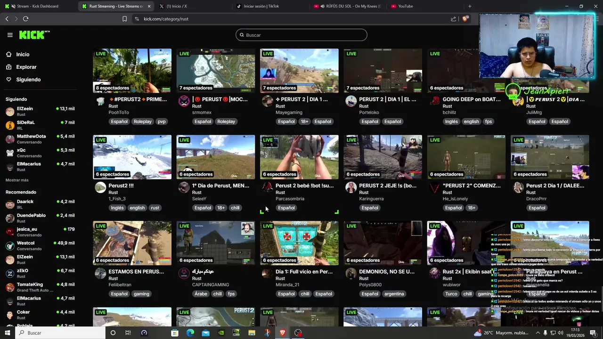Open Perust 2 Dia 1 / DALEE stream title
Screen dimensions: 603x339
[x=555, y=186]
